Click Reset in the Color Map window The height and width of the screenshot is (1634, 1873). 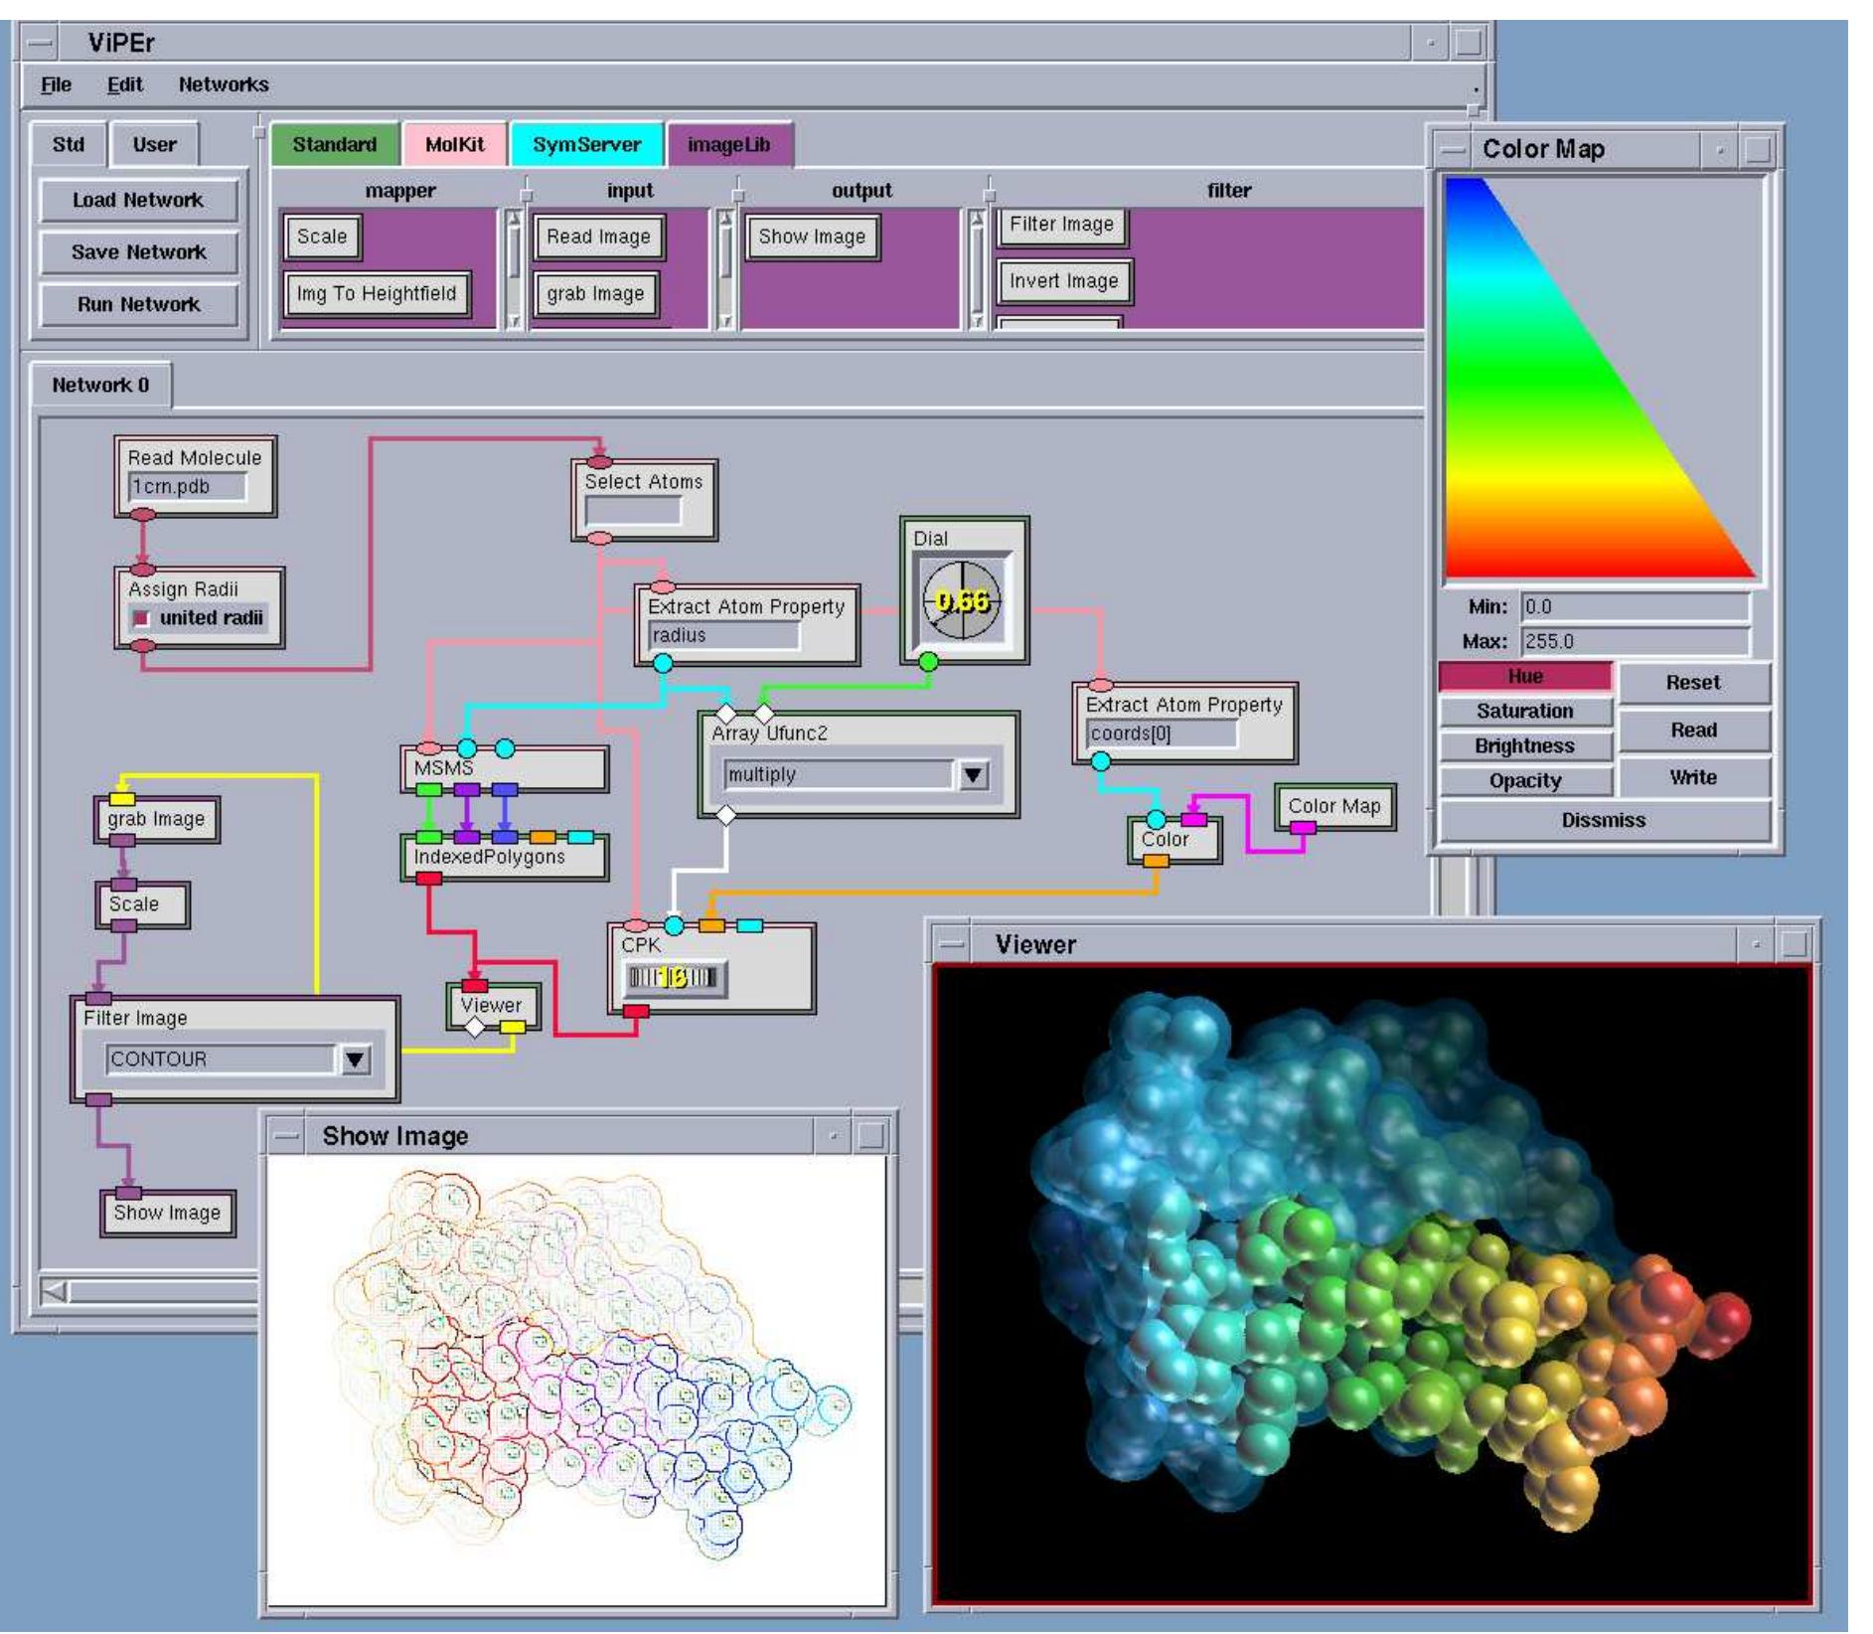1692,683
